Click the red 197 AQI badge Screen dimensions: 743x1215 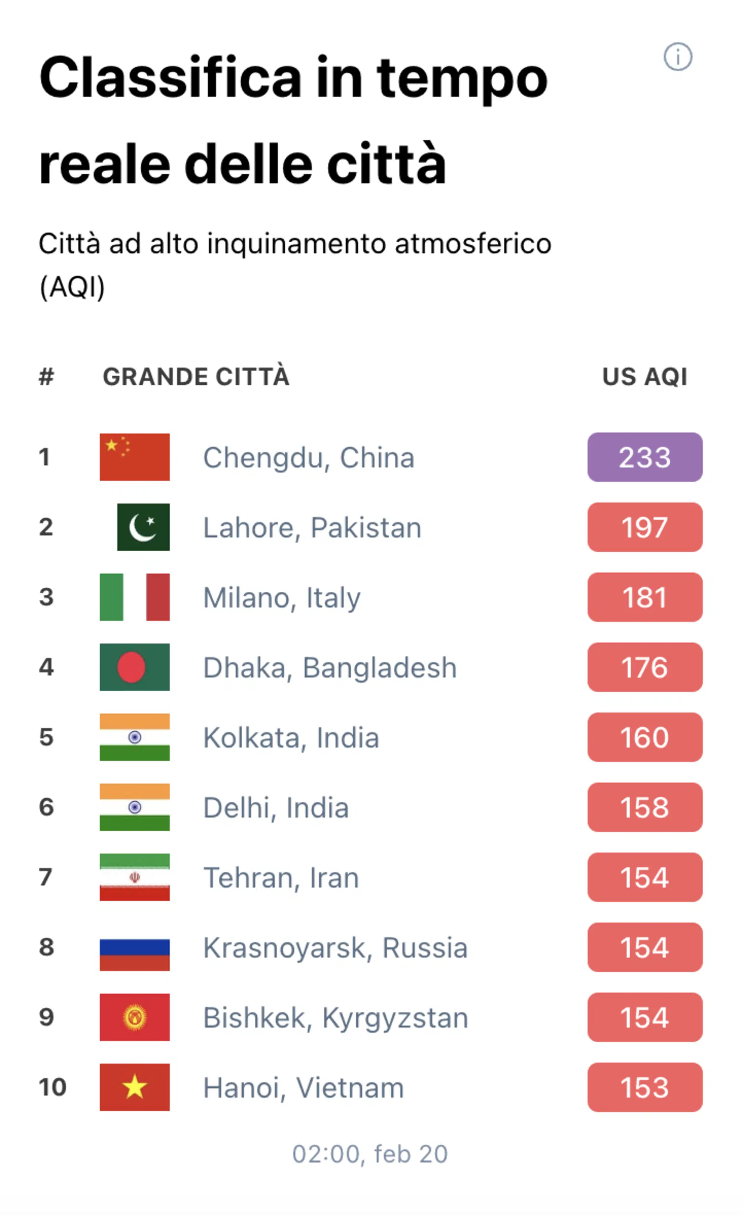tap(645, 527)
